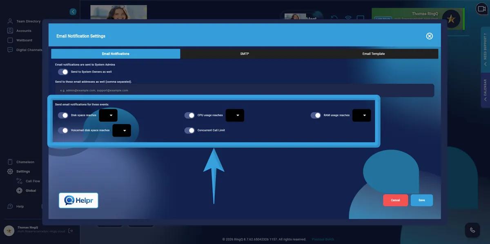Click the Helpr chat logo
The image size is (490, 244).
(78, 200)
